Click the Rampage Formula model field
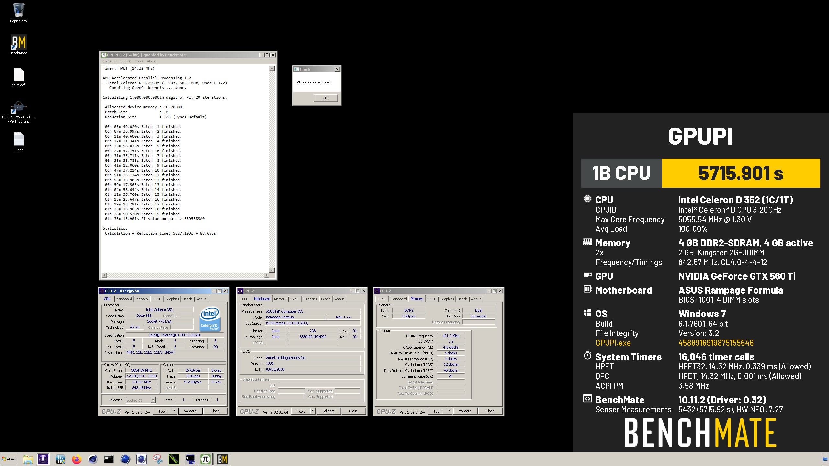Screen dimensions: 829x466 point(295,317)
